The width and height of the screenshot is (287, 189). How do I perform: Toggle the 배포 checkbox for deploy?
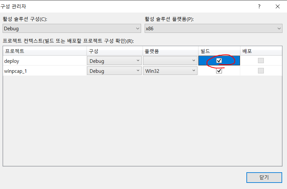(261, 61)
